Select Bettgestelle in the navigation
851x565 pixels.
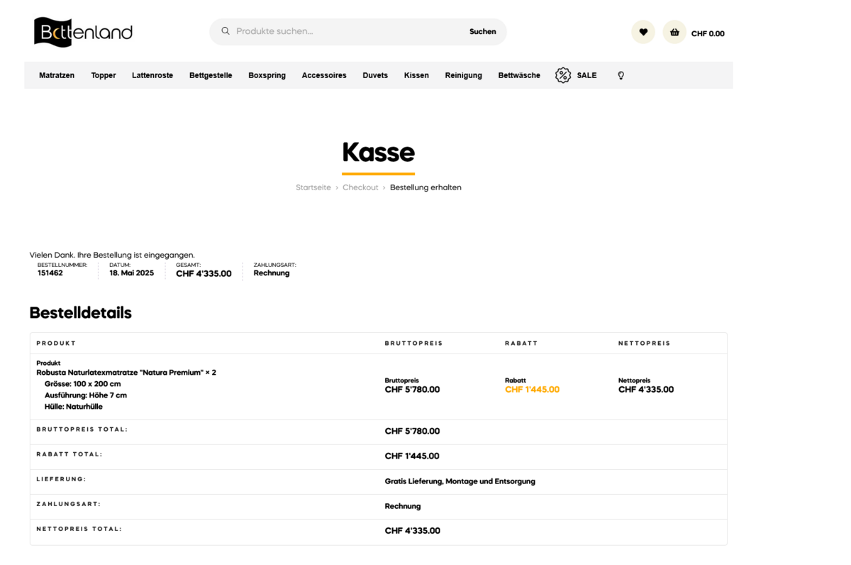click(x=211, y=75)
